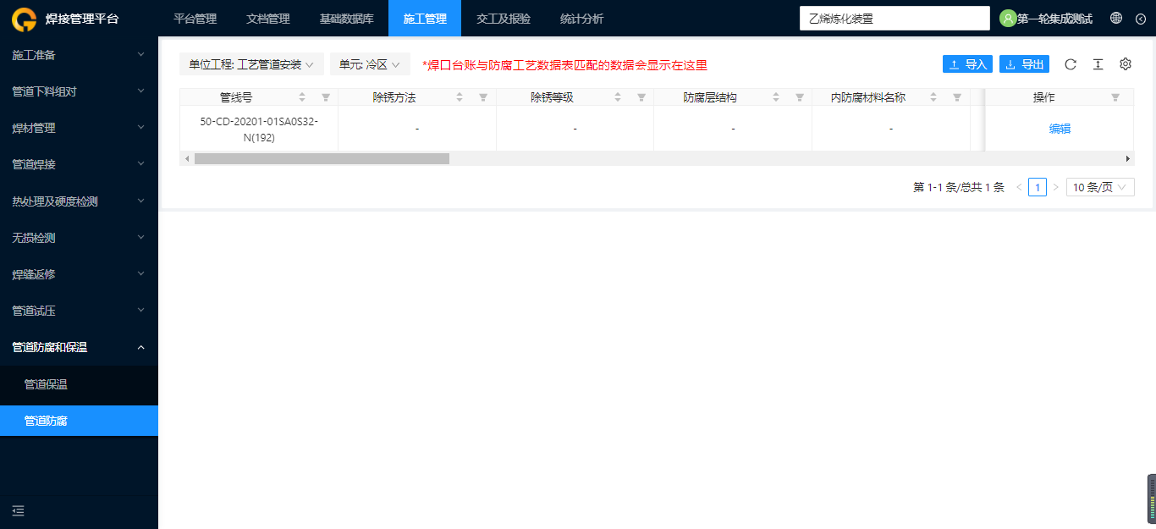
Task: Click the red 焊口台账 hint text
Action: click(564, 65)
